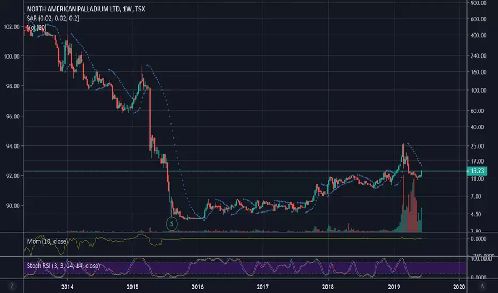Click the 100.0000 value on Stoch RSI scale

481,259
